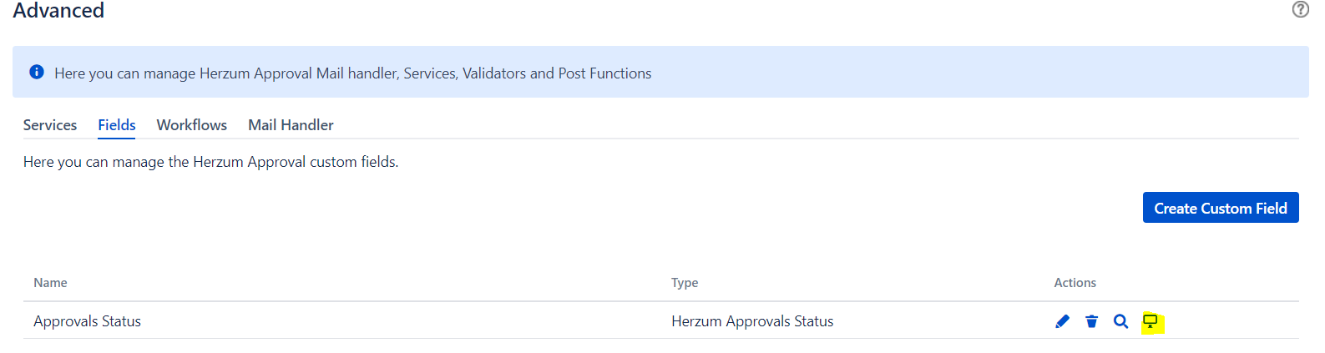Open the help question mark icon
The height and width of the screenshot is (353, 1325).
[1300, 9]
